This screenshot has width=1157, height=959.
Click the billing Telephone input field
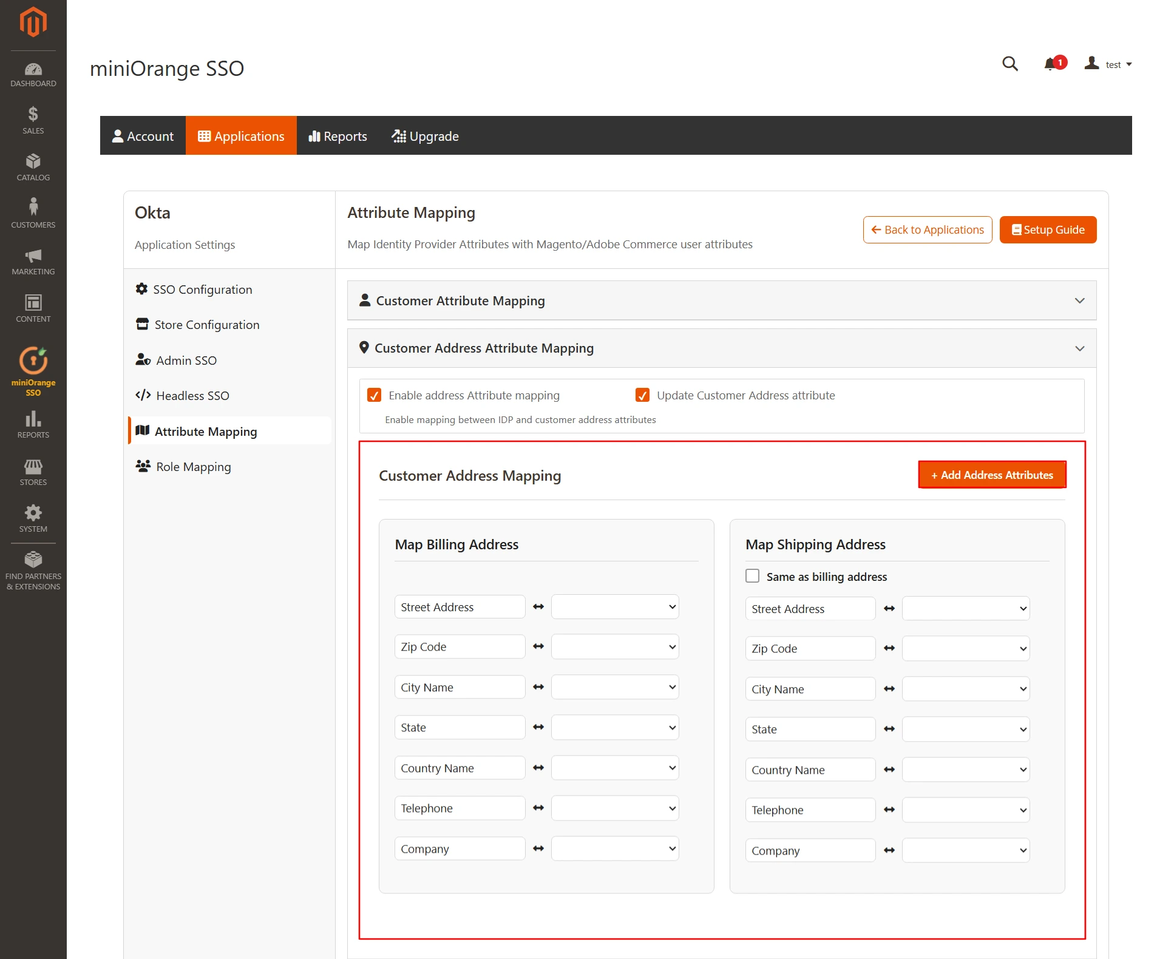[x=460, y=808]
